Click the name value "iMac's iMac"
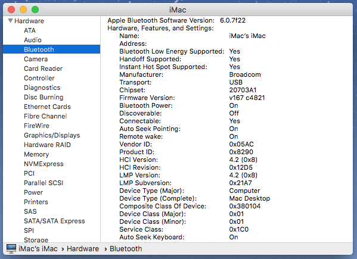The height and width of the screenshot is (259, 357). click(x=247, y=36)
